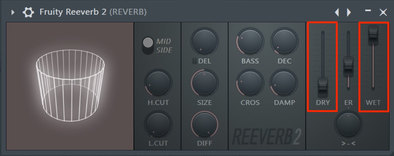
Task: Expand the plugin menu arrow beside the gear
Action: tap(13, 12)
